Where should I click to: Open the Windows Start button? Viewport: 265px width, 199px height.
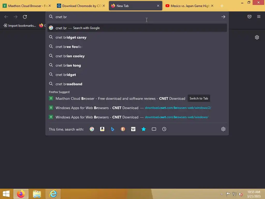[6, 194]
